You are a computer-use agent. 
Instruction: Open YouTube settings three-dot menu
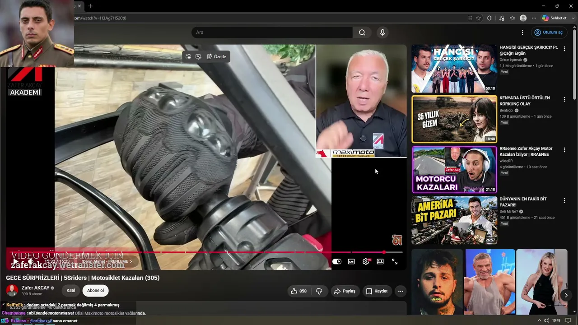tap(522, 32)
